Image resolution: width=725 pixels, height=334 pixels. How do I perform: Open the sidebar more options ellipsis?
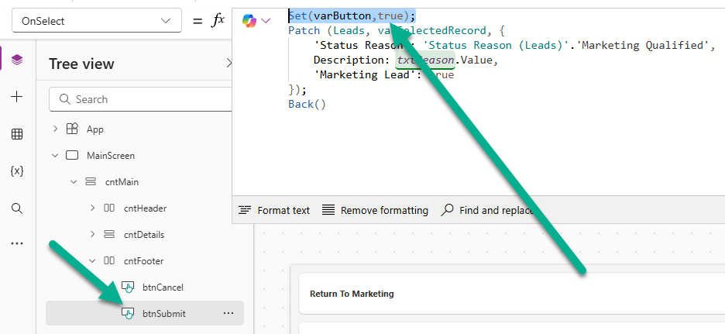17,243
